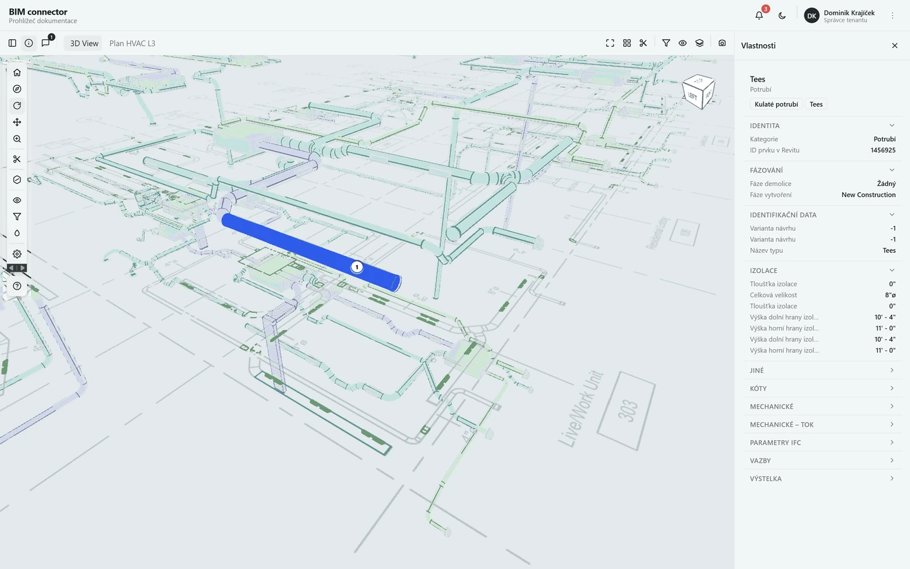Screen dimensions: 910x569
Task: Click the hexagon isolate-object tool
Action: point(17,180)
